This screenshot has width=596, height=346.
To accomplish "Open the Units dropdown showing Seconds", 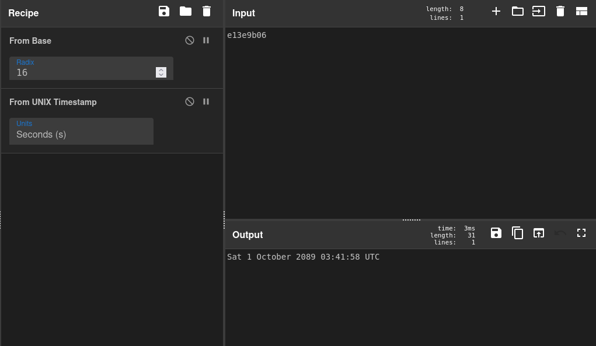I will point(81,131).
